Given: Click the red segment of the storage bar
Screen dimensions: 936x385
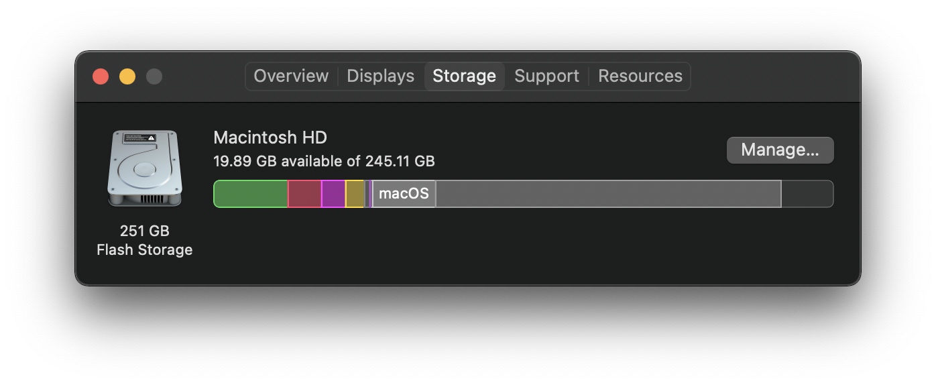Looking at the screenshot, I should point(304,194).
